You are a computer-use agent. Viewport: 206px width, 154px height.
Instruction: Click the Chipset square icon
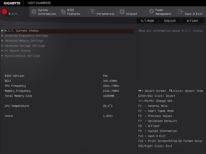pos(122,12)
